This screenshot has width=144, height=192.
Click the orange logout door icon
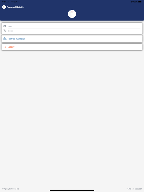click(5, 47)
